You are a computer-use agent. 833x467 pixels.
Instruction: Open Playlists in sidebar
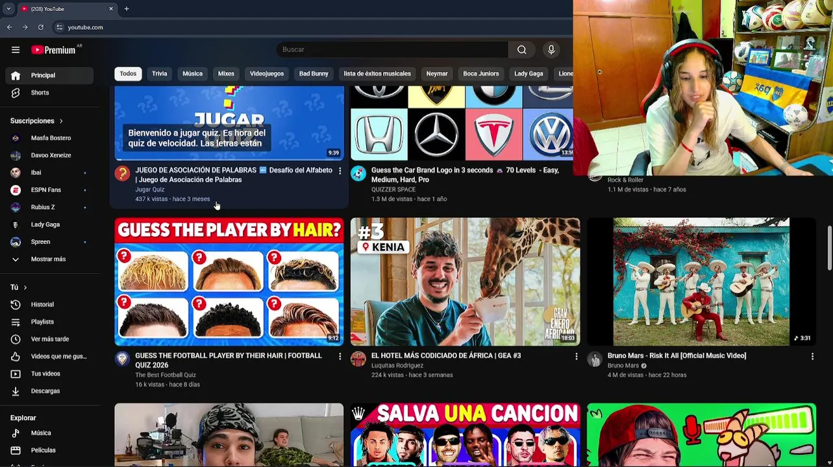click(x=49, y=322)
